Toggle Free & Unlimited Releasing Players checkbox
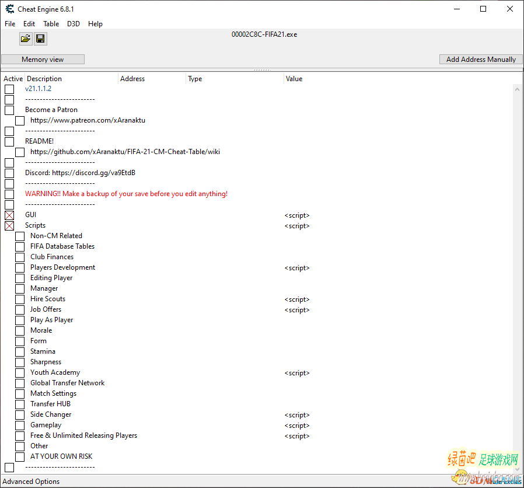Image resolution: width=524 pixels, height=488 pixels. [x=20, y=436]
